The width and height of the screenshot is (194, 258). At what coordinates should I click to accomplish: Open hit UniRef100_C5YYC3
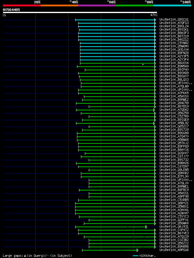pyautogui.click(x=174, y=216)
